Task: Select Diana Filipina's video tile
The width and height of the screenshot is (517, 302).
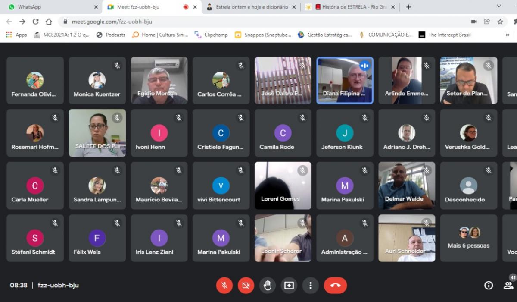Action: point(345,80)
